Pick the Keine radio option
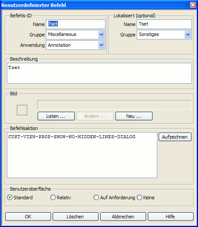Viewport: 198px width, 227px height. [x=139, y=198]
